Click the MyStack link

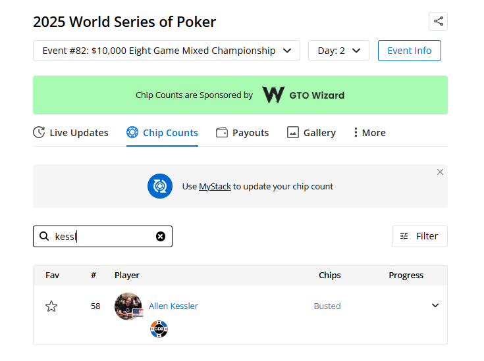215,187
